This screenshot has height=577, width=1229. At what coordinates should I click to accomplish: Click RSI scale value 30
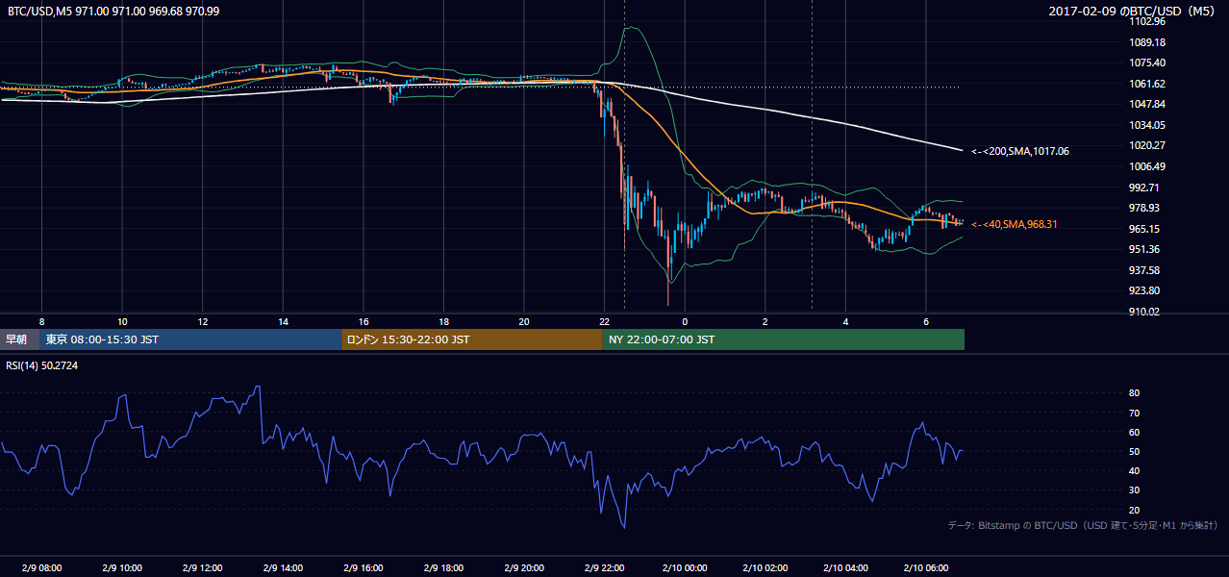(x=1134, y=489)
